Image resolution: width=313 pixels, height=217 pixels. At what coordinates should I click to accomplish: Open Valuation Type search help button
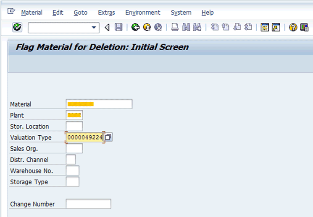(x=108, y=137)
